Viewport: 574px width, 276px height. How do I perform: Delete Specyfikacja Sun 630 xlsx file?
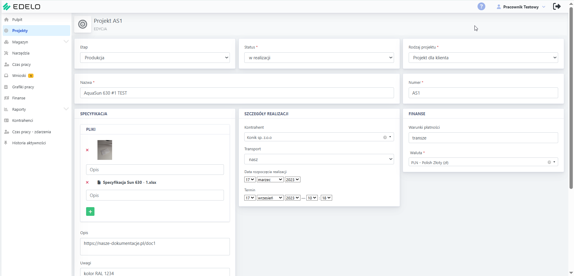(87, 182)
